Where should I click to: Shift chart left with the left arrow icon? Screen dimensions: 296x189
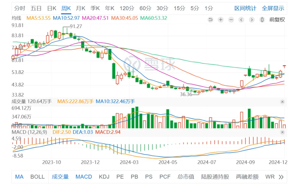241,20
